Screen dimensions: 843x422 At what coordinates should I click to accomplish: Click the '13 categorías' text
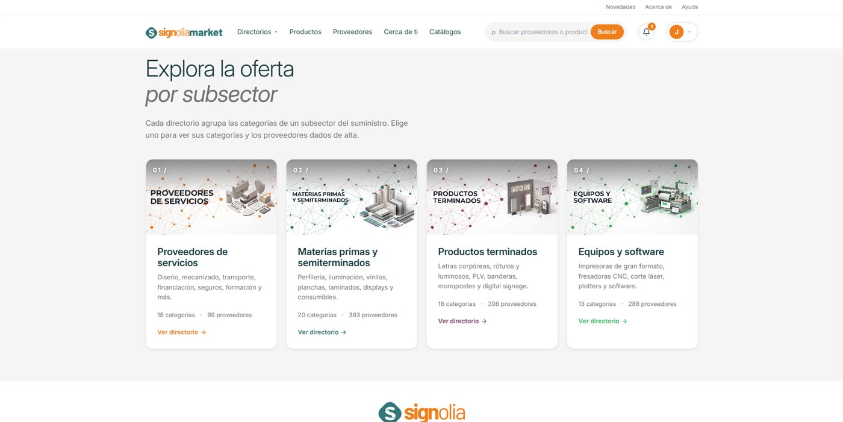click(x=597, y=304)
